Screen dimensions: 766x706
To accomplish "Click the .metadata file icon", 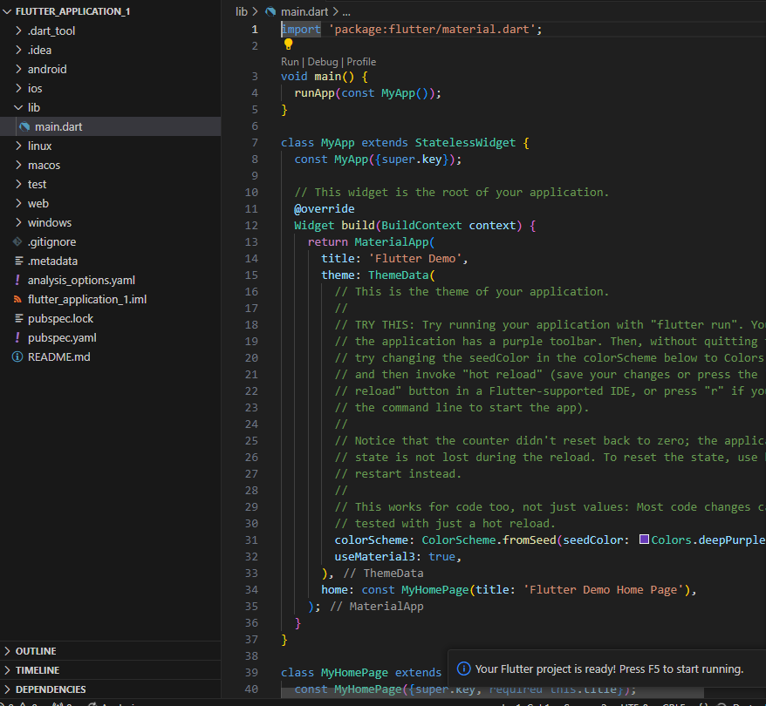I will coord(18,261).
